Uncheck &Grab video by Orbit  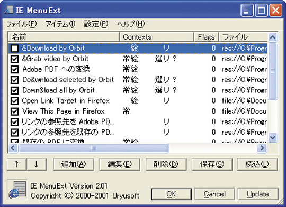tap(15, 59)
